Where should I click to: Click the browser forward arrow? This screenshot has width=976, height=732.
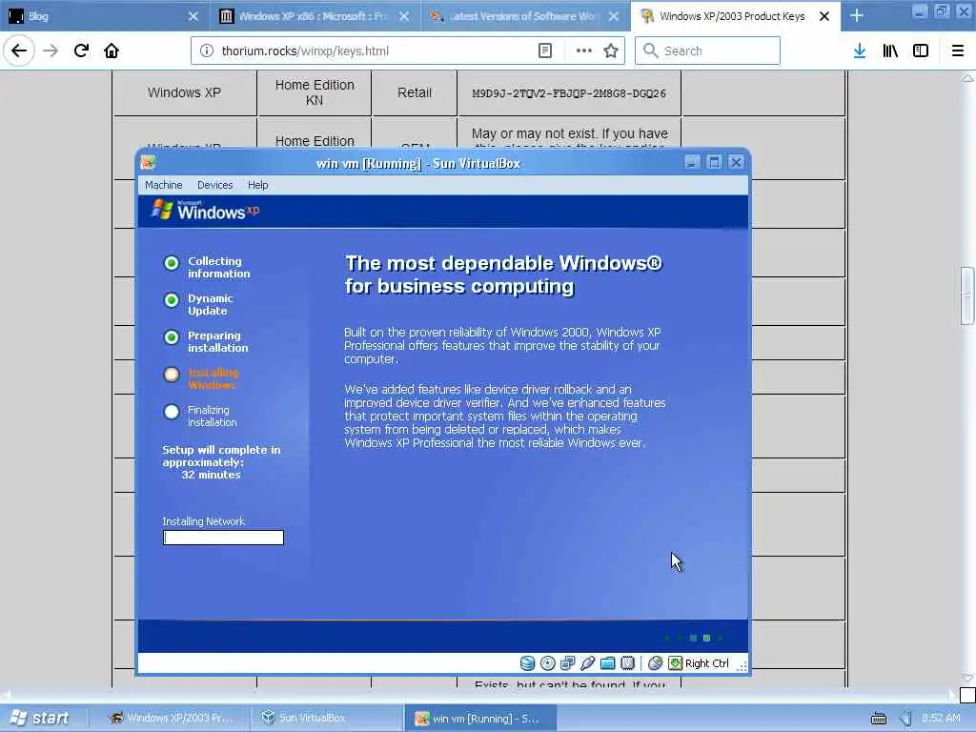click(51, 51)
